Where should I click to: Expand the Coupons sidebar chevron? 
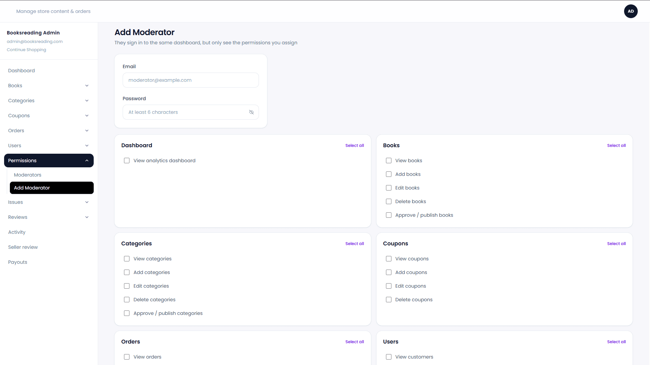coord(87,116)
